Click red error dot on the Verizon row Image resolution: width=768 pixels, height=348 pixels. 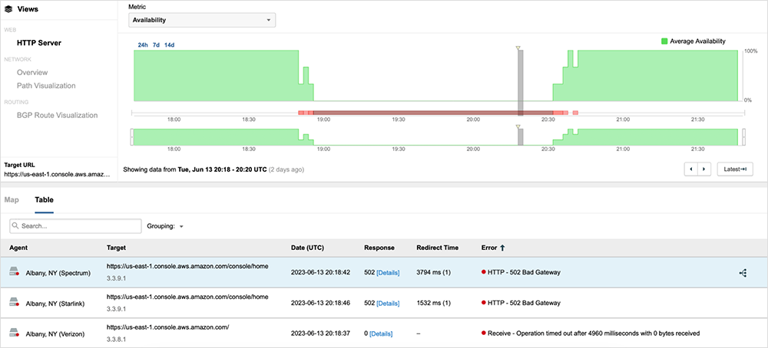tap(484, 333)
